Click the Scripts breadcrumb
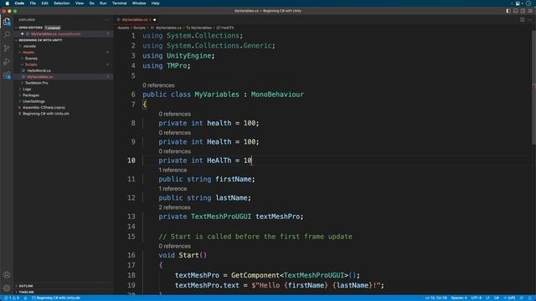This screenshot has width=536, height=301. (140, 28)
